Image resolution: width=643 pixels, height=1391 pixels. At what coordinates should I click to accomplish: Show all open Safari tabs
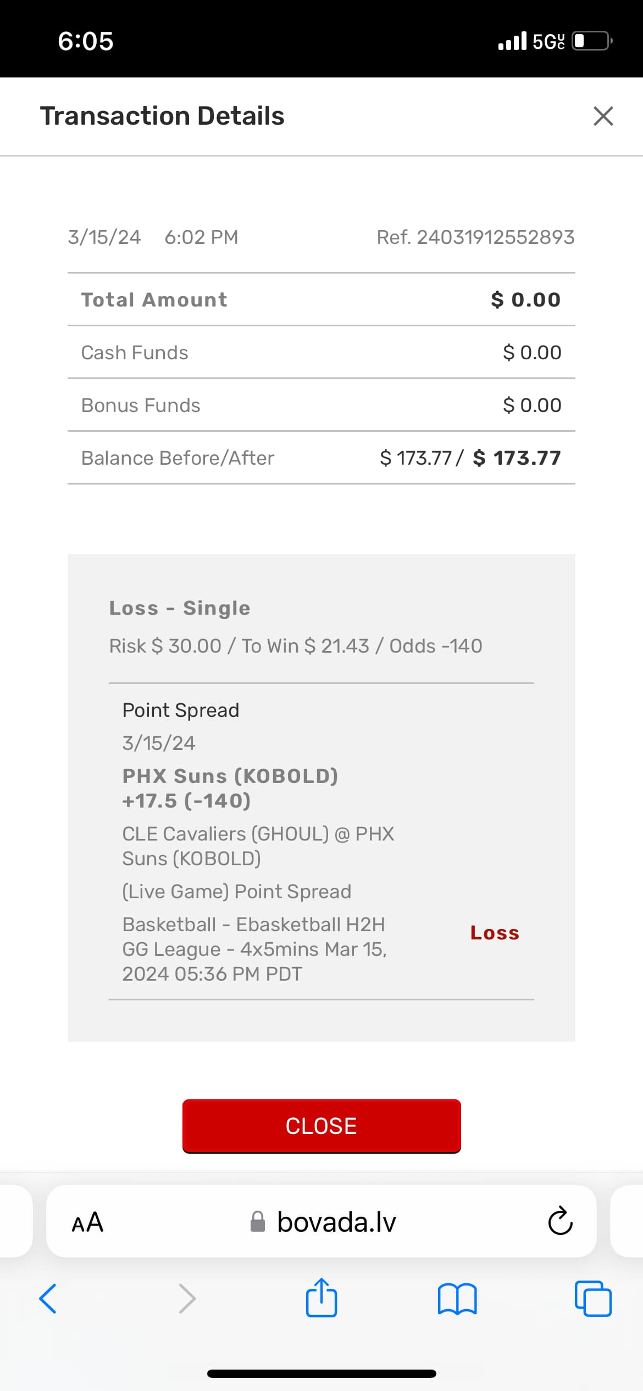[593, 1299]
